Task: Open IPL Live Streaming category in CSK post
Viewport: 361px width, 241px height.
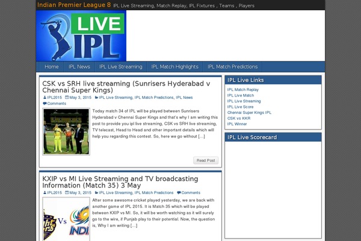Action: [116, 98]
